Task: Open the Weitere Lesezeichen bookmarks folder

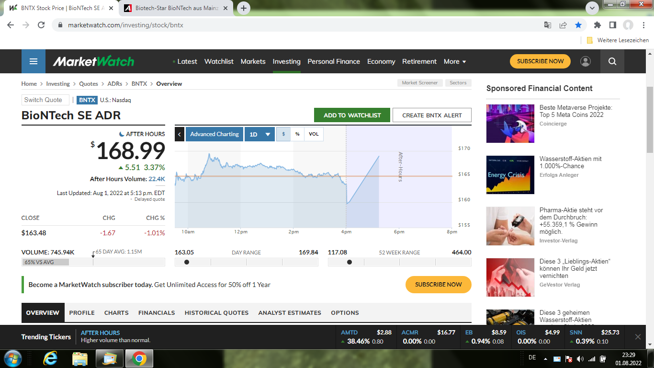Action: point(618,40)
